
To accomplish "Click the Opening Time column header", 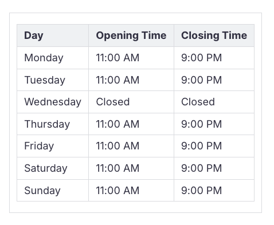I will point(131,35).
